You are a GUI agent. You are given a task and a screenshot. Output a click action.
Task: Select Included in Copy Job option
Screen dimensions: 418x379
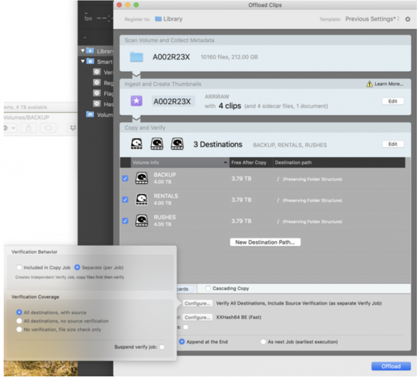pyautogui.click(x=20, y=267)
